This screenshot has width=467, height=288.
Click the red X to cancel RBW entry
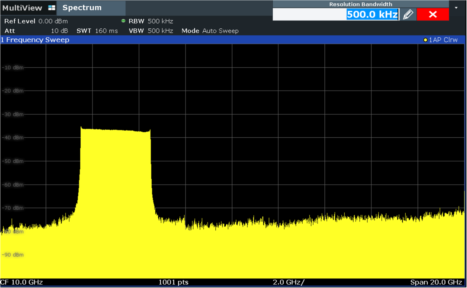[433, 14]
